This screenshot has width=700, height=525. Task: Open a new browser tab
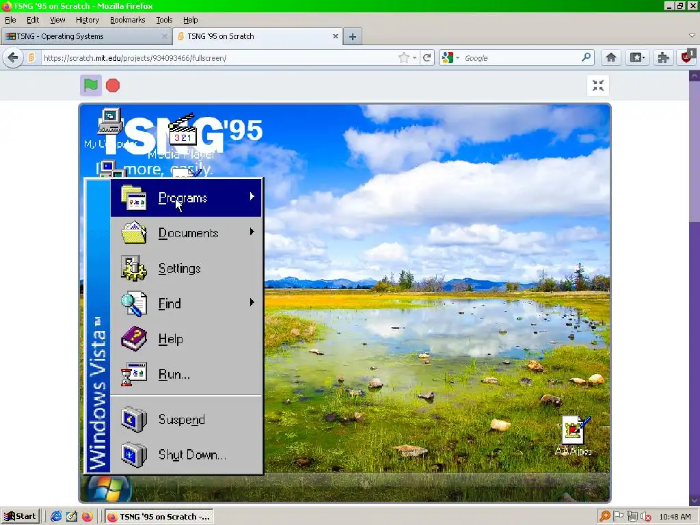[352, 37]
